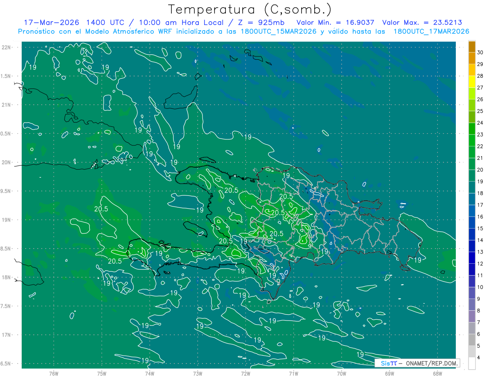The image size is (491, 379).
Task: Click "Valor Max. = 23.5213" value
Action: coord(422,22)
